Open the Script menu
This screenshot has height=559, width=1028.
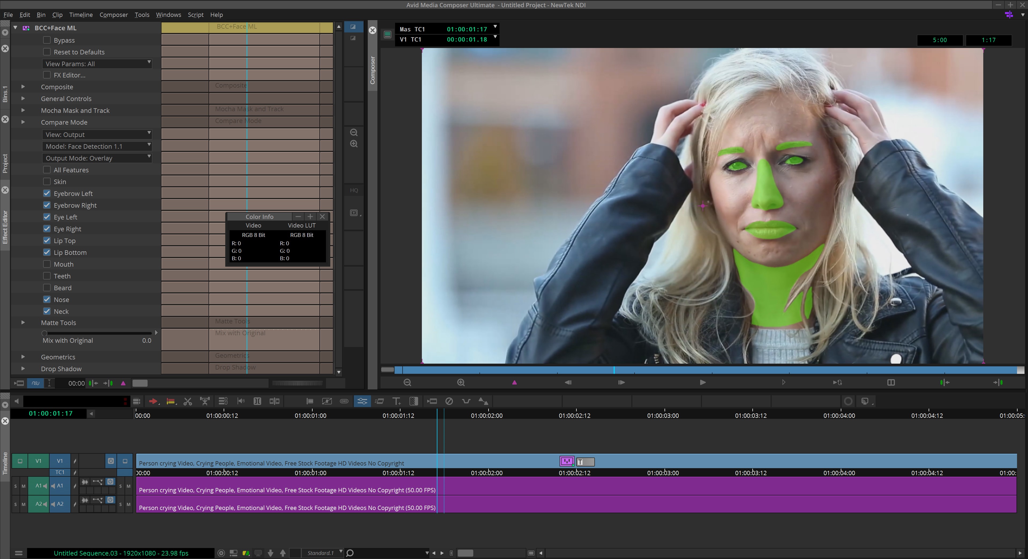click(196, 15)
